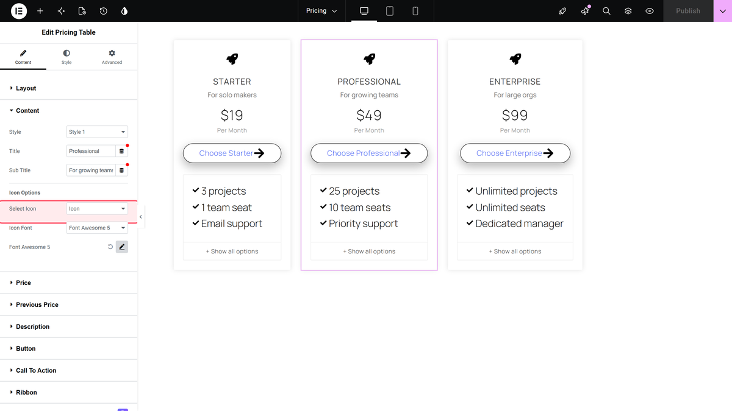Open the droplet theme icon
This screenshot has width=732, height=411.
[x=124, y=11]
